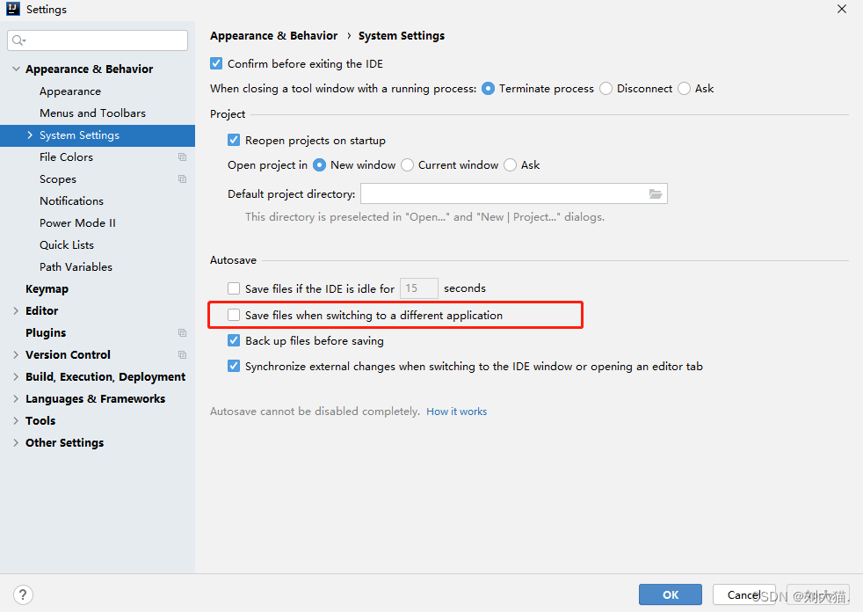
Task: Click the IntelliJ IDEA logo in title bar
Action: 13,10
